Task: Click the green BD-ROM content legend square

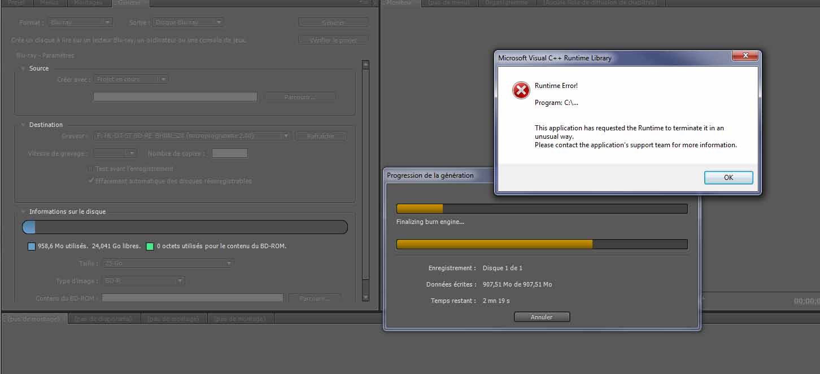Action: (x=150, y=247)
